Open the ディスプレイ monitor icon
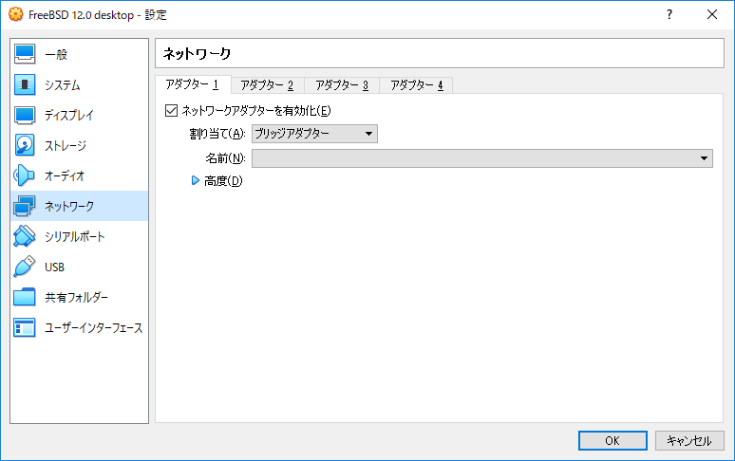This screenshot has width=735, height=461. 25,115
